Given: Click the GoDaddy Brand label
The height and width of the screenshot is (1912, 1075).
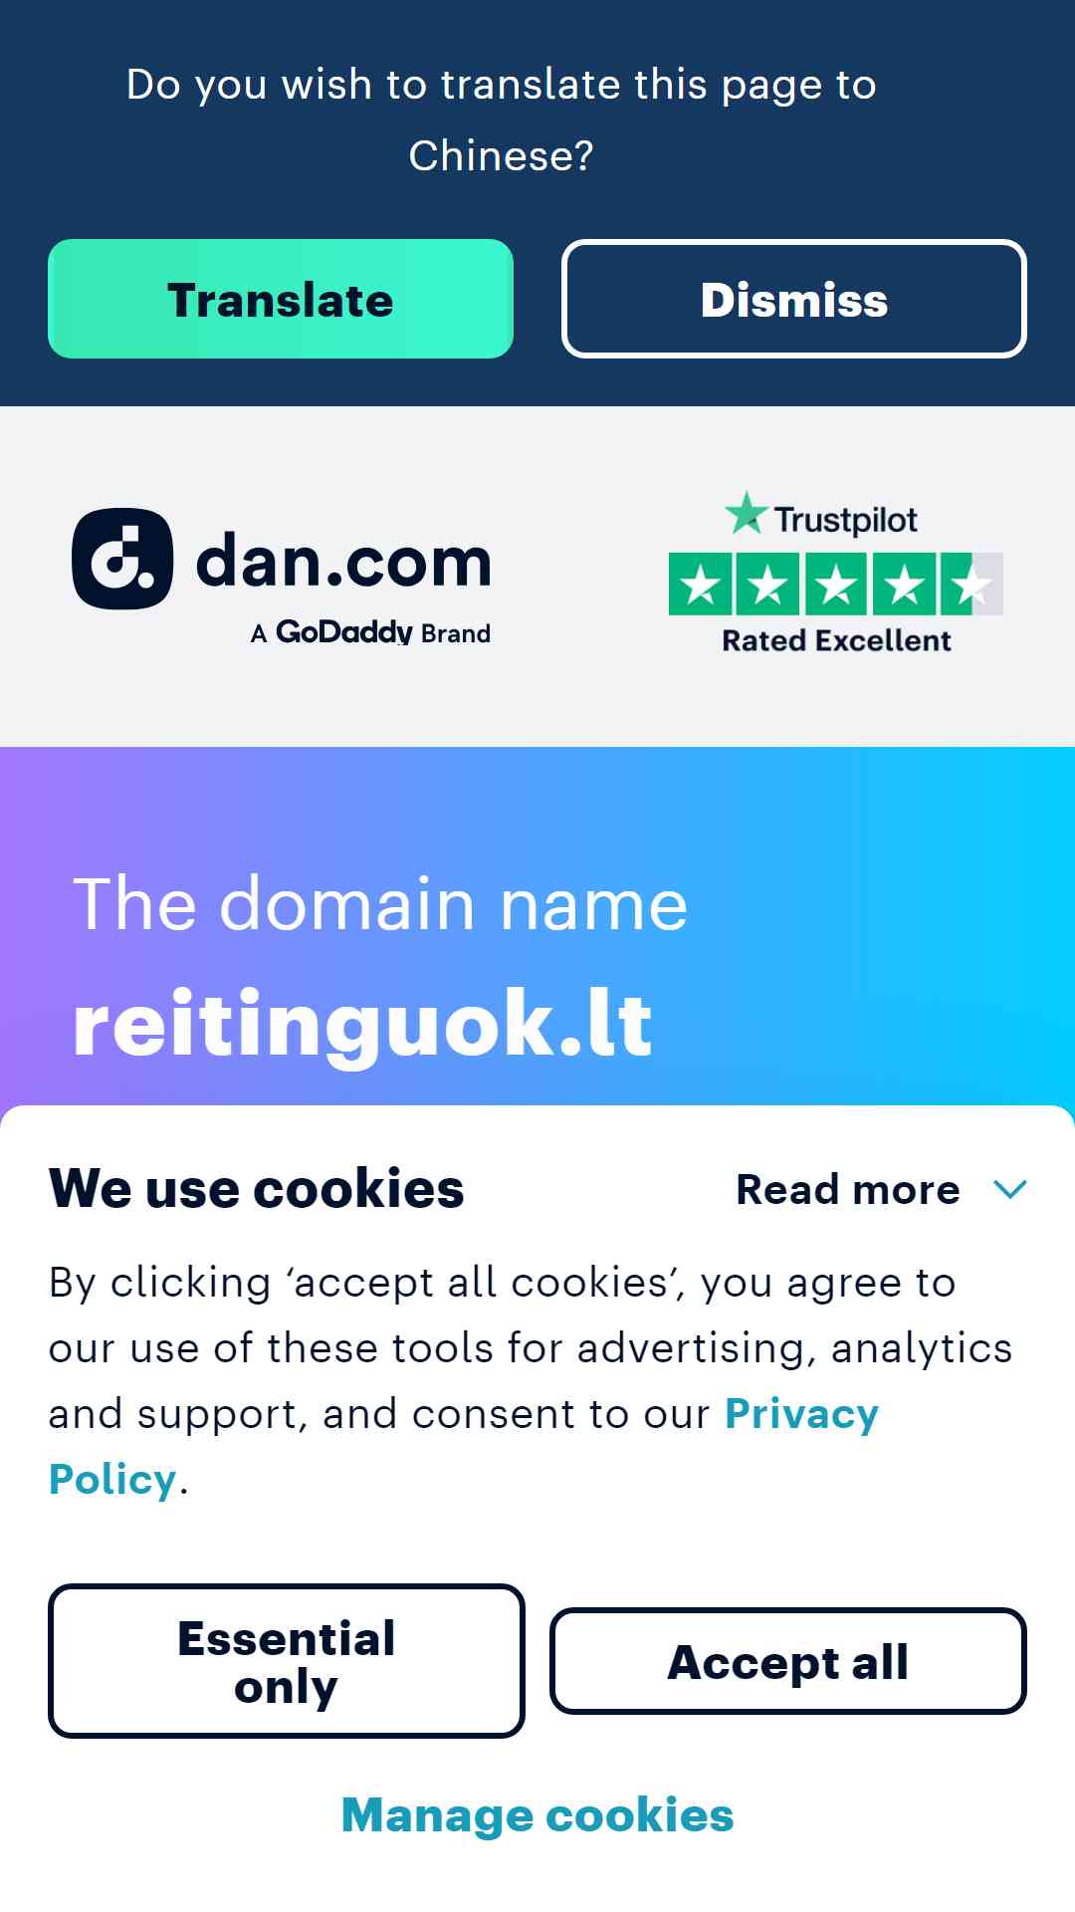Looking at the screenshot, I should pyautogui.click(x=370, y=632).
